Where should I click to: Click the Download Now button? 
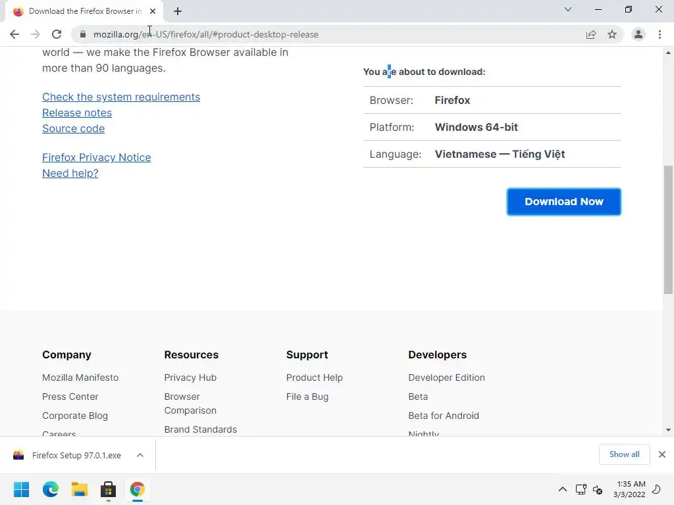(x=564, y=201)
